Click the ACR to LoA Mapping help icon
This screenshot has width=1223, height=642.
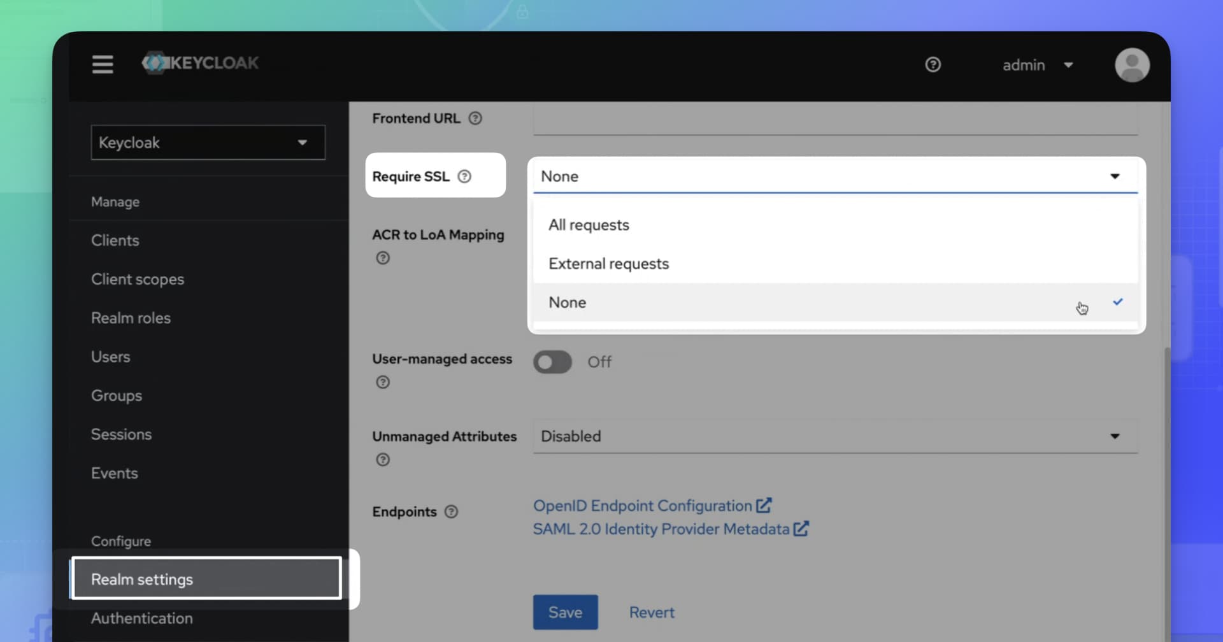point(382,257)
